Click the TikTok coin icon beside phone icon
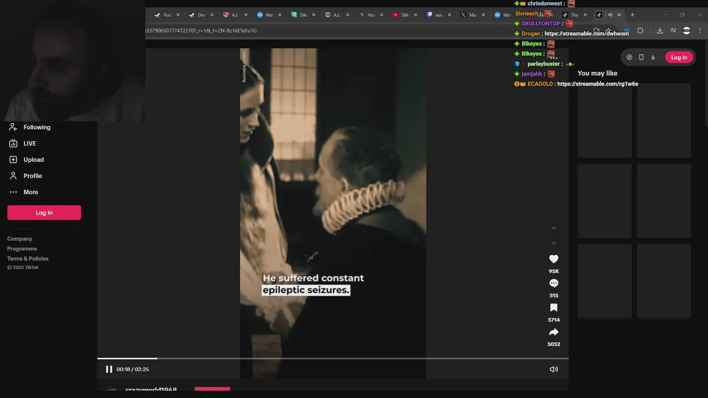This screenshot has width=708, height=398. click(629, 57)
